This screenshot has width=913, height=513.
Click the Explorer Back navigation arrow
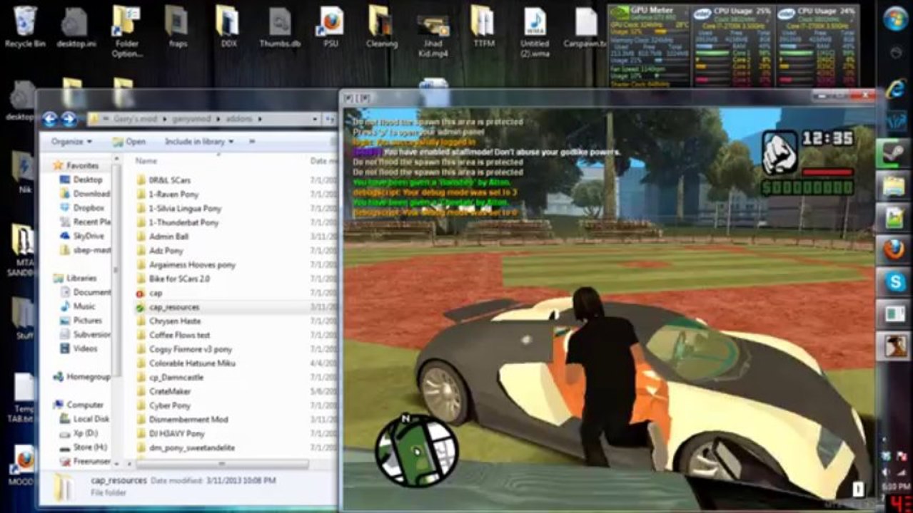[x=49, y=119]
